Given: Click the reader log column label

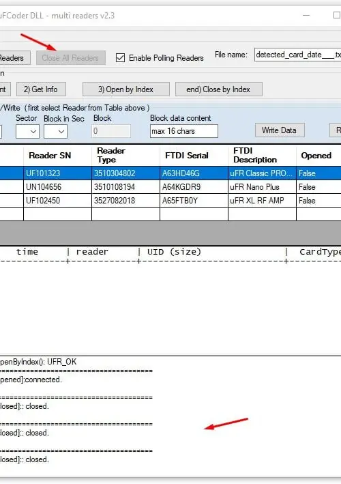Looking at the screenshot, I should (x=92, y=252).
